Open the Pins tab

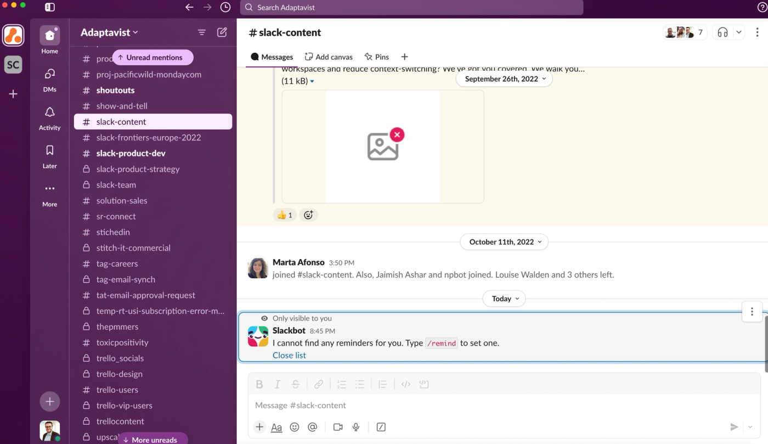(x=376, y=57)
